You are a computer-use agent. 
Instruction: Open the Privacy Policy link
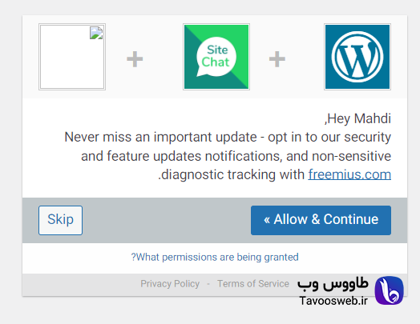170,284
